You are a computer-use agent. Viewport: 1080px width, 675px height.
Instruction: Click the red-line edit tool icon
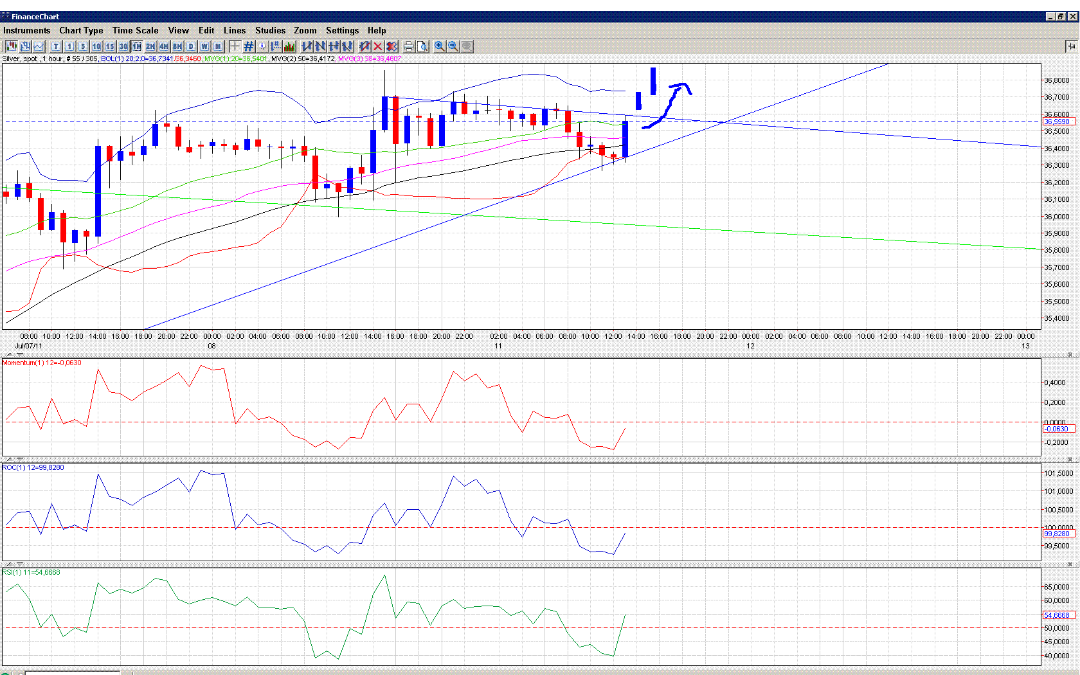click(x=364, y=46)
